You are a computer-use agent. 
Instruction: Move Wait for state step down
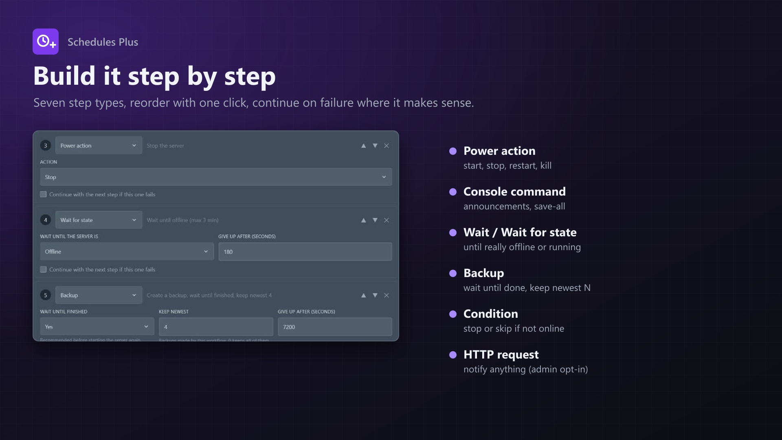coord(375,220)
